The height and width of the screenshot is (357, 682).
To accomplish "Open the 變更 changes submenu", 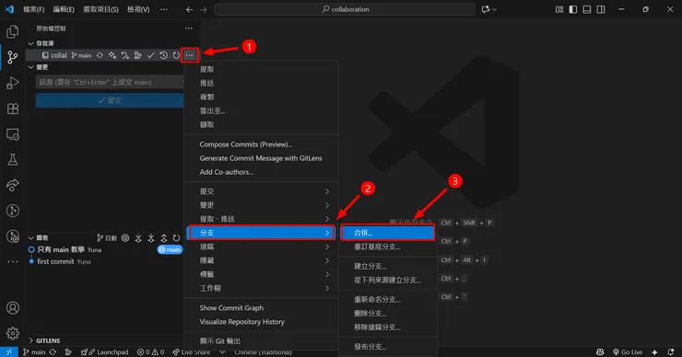I will click(x=261, y=205).
